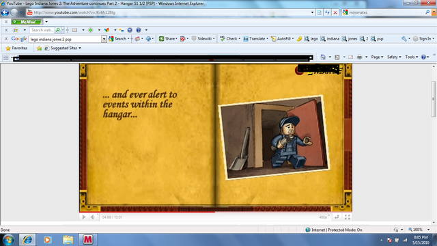Click the Search web input field
The width and height of the screenshot is (437, 246).
[x=42, y=30]
